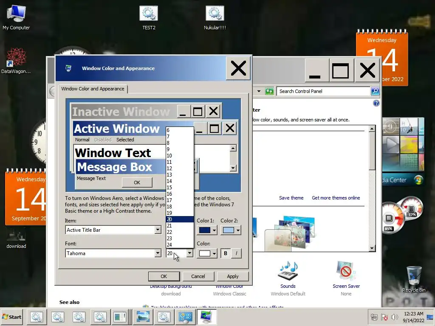
Task: Click the Cancel button
Action: (x=198, y=276)
